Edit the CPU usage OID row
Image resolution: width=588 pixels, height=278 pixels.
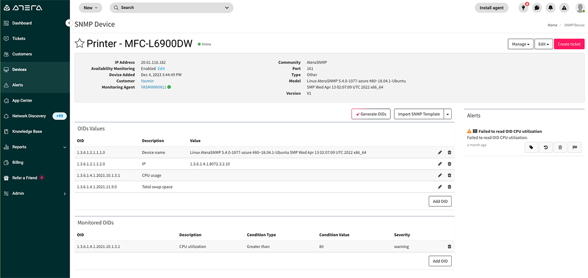(x=440, y=175)
